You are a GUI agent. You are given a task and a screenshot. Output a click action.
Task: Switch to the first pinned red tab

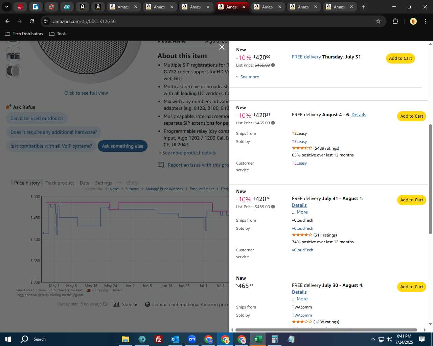(20, 7)
